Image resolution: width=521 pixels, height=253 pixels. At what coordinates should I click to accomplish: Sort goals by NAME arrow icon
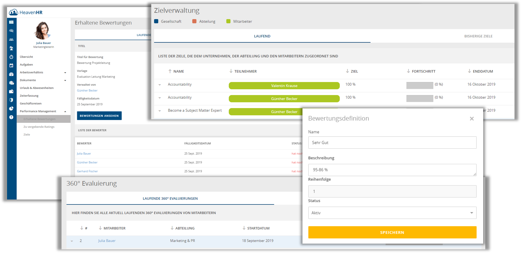point(170,71)
